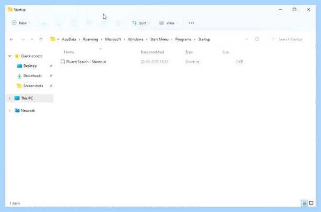321x212 pixels.
Task: Open the Sort options menu
Action: click(141, 23)
